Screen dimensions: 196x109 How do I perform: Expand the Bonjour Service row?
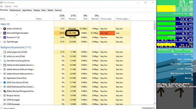point(1,95)
